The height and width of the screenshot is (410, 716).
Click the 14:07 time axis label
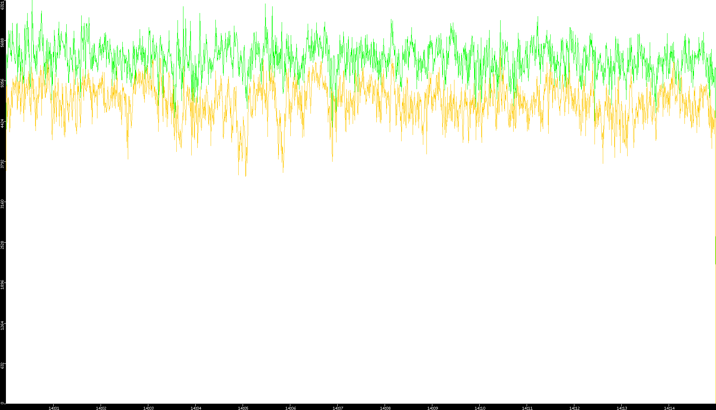tap(338, 408)
